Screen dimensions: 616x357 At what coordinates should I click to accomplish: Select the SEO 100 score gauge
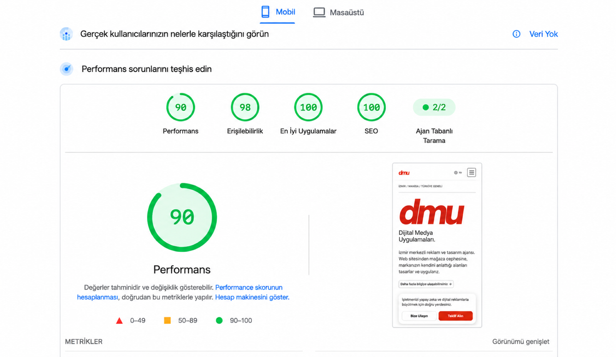[x=371, y=107]
